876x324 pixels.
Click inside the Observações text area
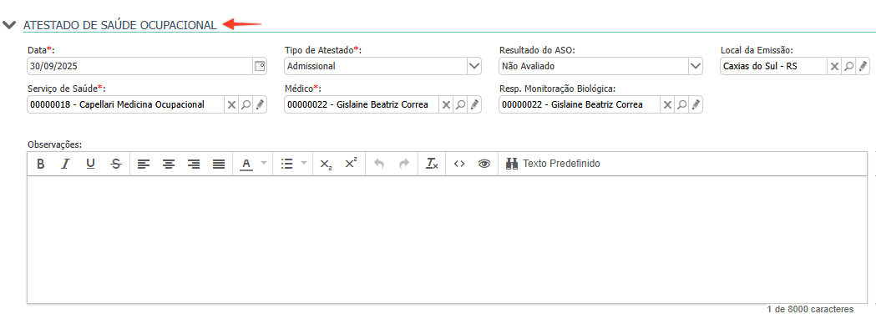[x=447, y=240]
